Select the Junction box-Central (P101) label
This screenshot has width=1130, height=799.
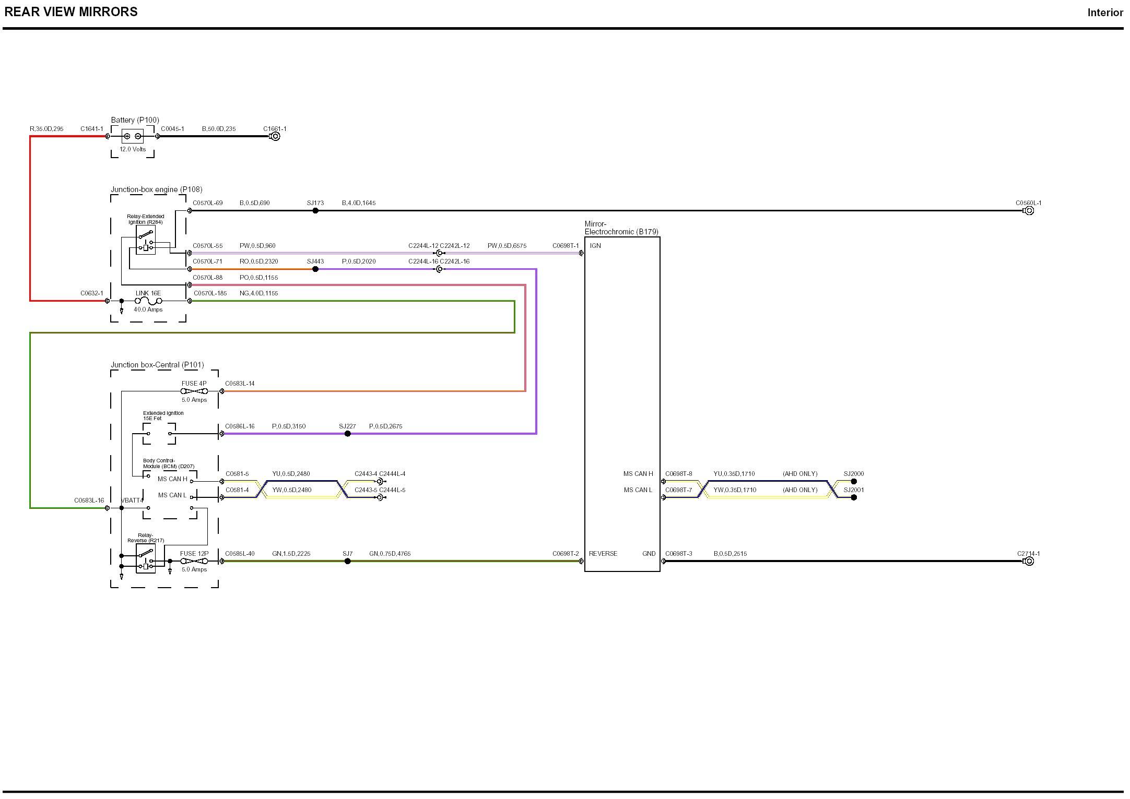157,365
